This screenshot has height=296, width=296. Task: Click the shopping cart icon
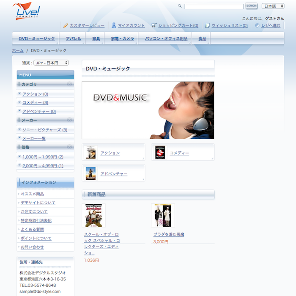point(154,25)
